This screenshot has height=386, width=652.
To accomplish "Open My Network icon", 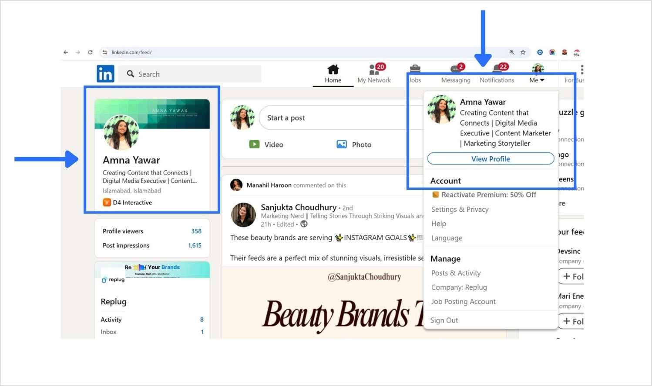I will (374, 70).
